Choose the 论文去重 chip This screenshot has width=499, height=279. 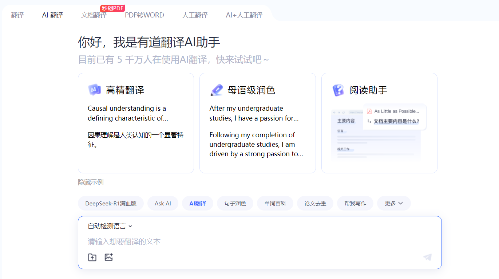[x=315, y=203]
